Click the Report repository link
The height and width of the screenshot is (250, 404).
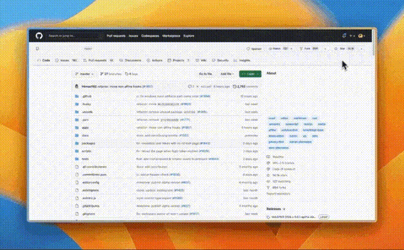click(x=278, y=194)
